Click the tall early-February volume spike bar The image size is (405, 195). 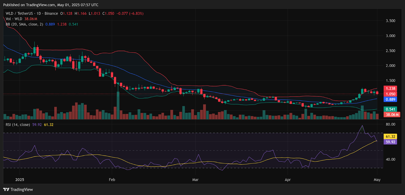pos(118,105)
